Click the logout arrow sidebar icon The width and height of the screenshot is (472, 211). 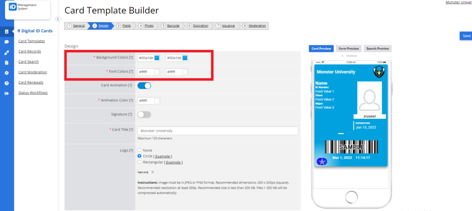coord(6,94)
